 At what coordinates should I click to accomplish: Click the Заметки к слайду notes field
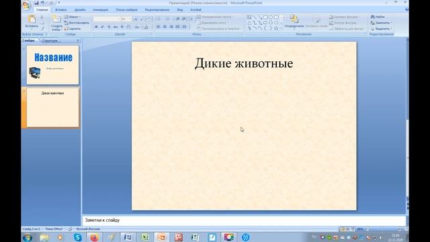(x=243, y=220)
